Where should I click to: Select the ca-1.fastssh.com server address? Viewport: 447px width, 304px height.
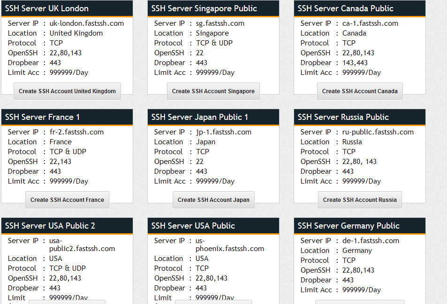coord(371,23)
